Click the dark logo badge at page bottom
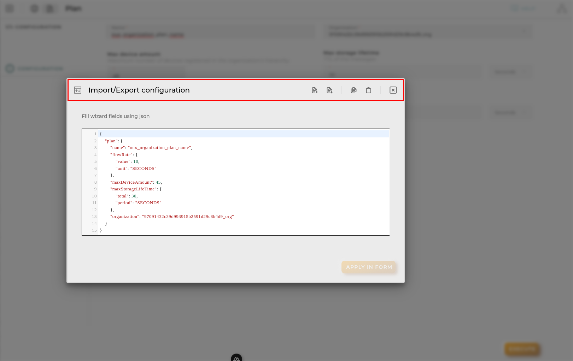573x361 pixels. point(236,357)
